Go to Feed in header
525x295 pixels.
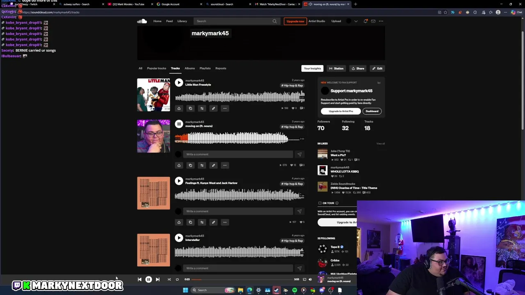169,21
